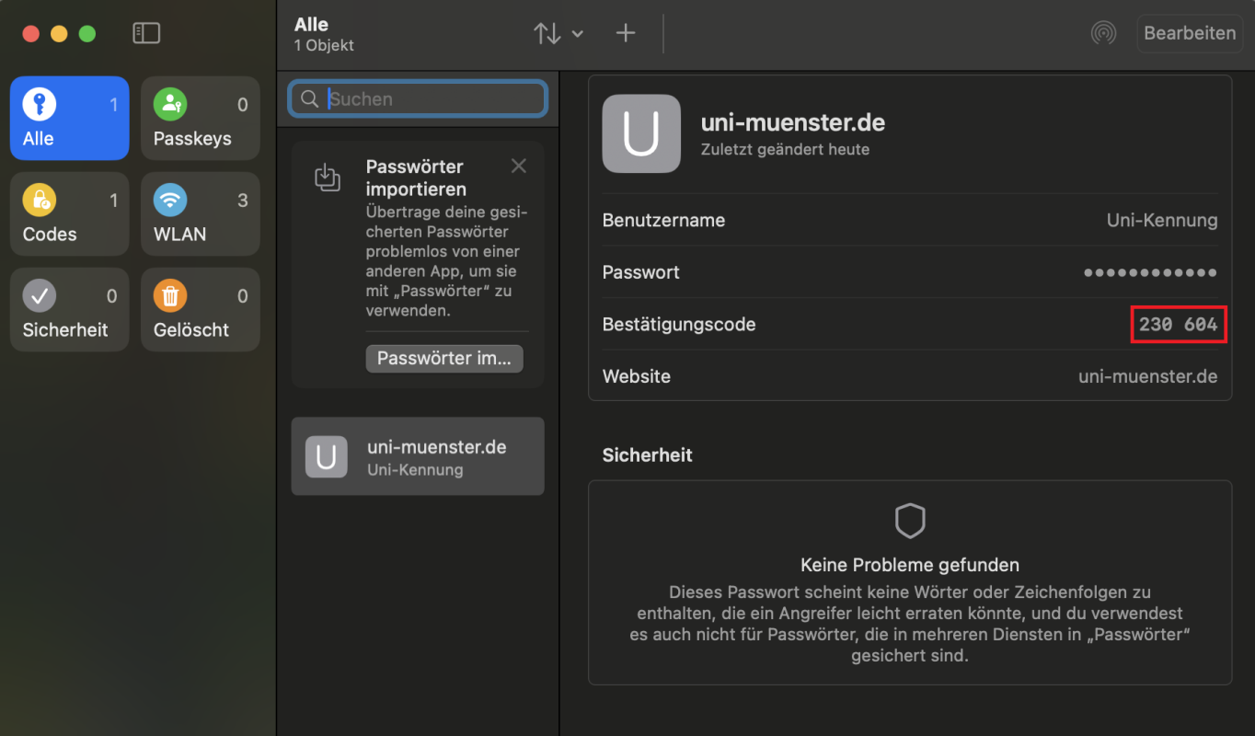Click the large U account icon
1255x736 pixels.
[641, 134]
